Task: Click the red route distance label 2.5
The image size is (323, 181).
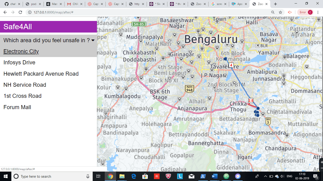Action: click(251, 101)
